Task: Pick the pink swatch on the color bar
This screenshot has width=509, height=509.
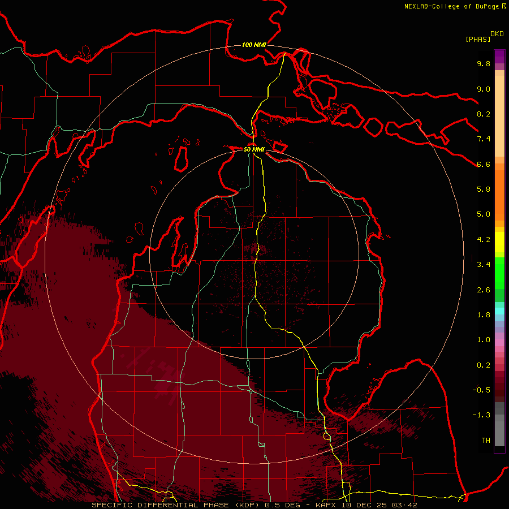Action: [499, 343]
